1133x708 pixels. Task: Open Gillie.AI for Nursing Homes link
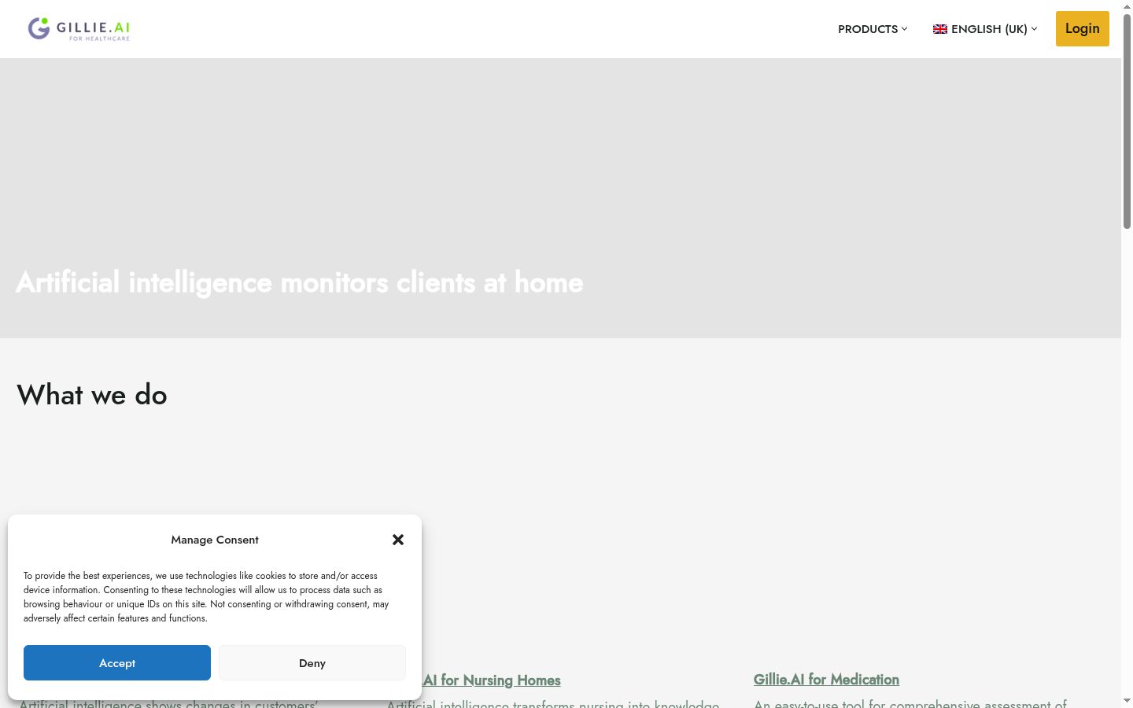tap(492, 680)
